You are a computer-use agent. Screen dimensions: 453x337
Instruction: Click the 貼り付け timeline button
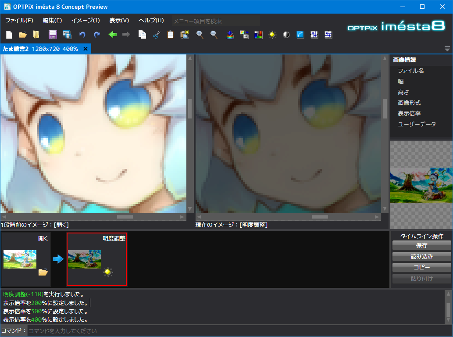(x=421, y=279)
